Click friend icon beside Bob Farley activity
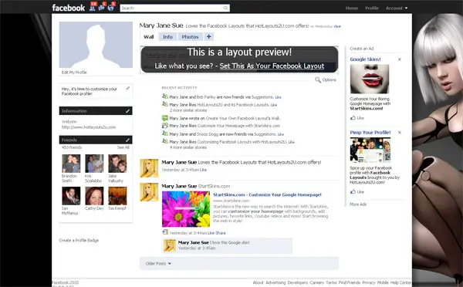The height and width of the screenshot is (287, 463). [165, 96]
